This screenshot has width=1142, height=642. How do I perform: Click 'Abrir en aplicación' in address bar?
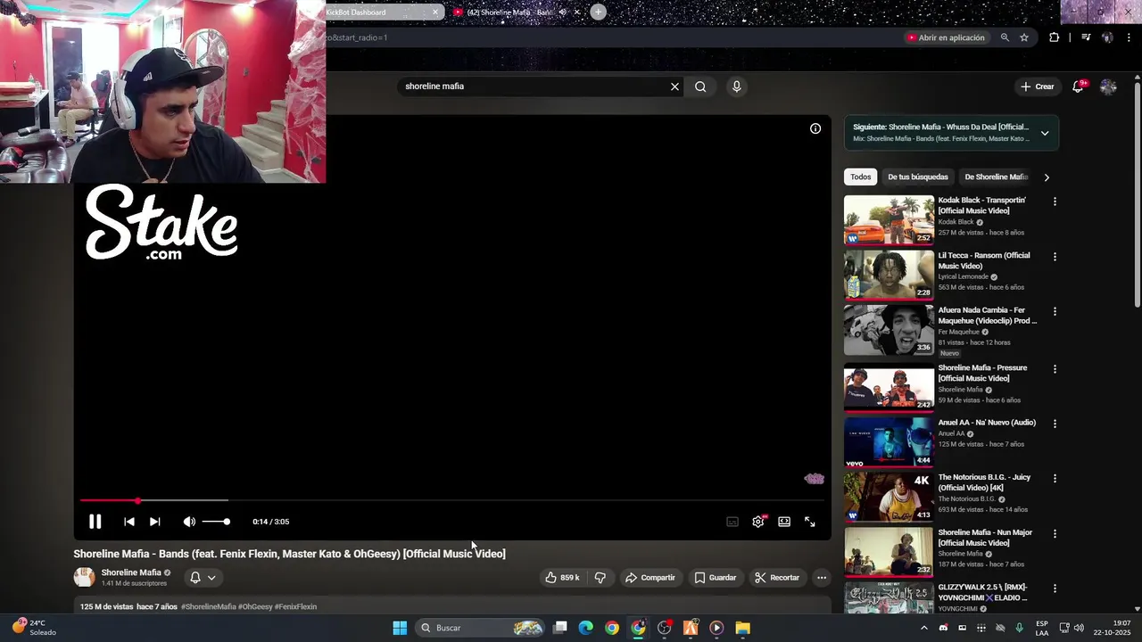pos(946,37)
